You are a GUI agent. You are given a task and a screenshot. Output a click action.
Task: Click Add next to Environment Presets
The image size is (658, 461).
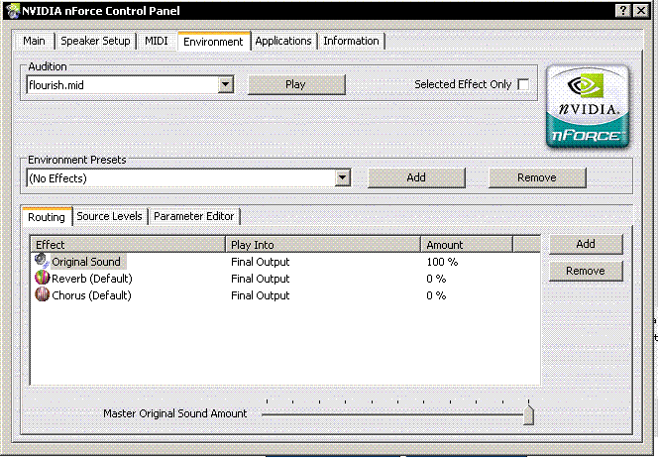point(416,177)
